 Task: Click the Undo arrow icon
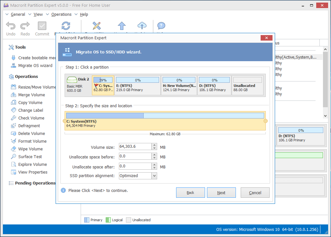(11, 26)
